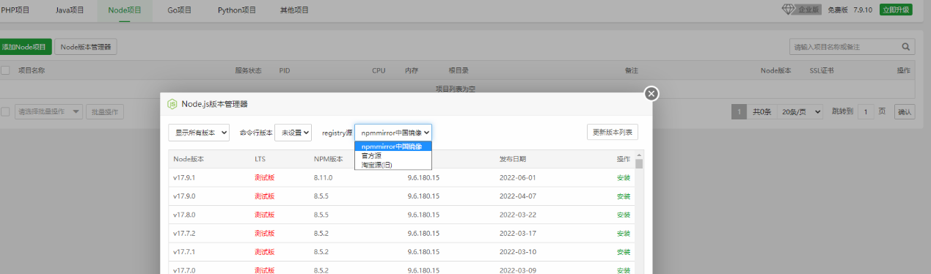Image resolution: width=931 pixels, height=274 pixels.
Task: Click page number 1 in pagination
Action: [x=740, y=111]
